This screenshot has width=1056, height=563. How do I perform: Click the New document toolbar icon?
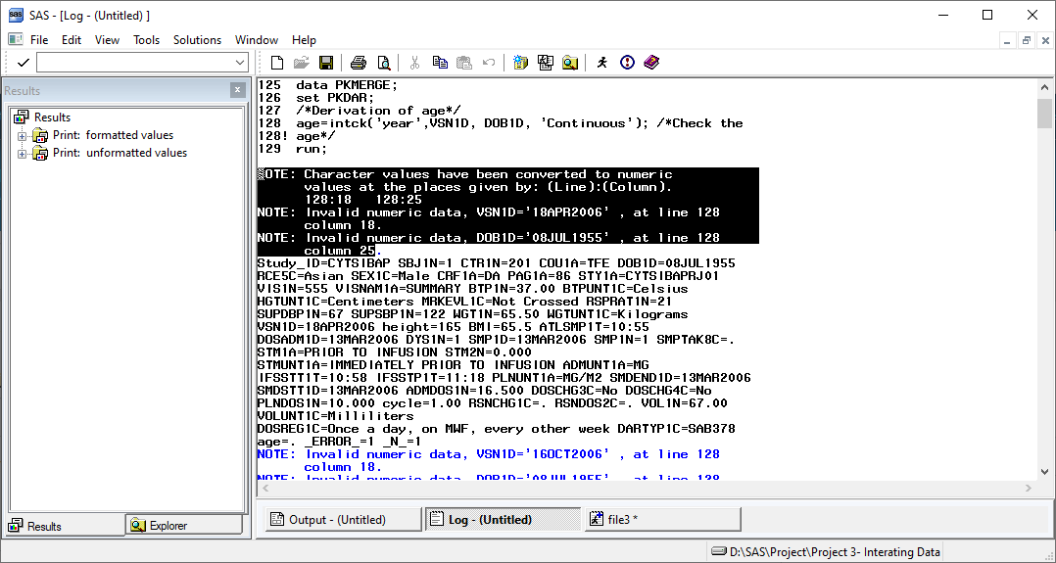(x=277, y=63)
